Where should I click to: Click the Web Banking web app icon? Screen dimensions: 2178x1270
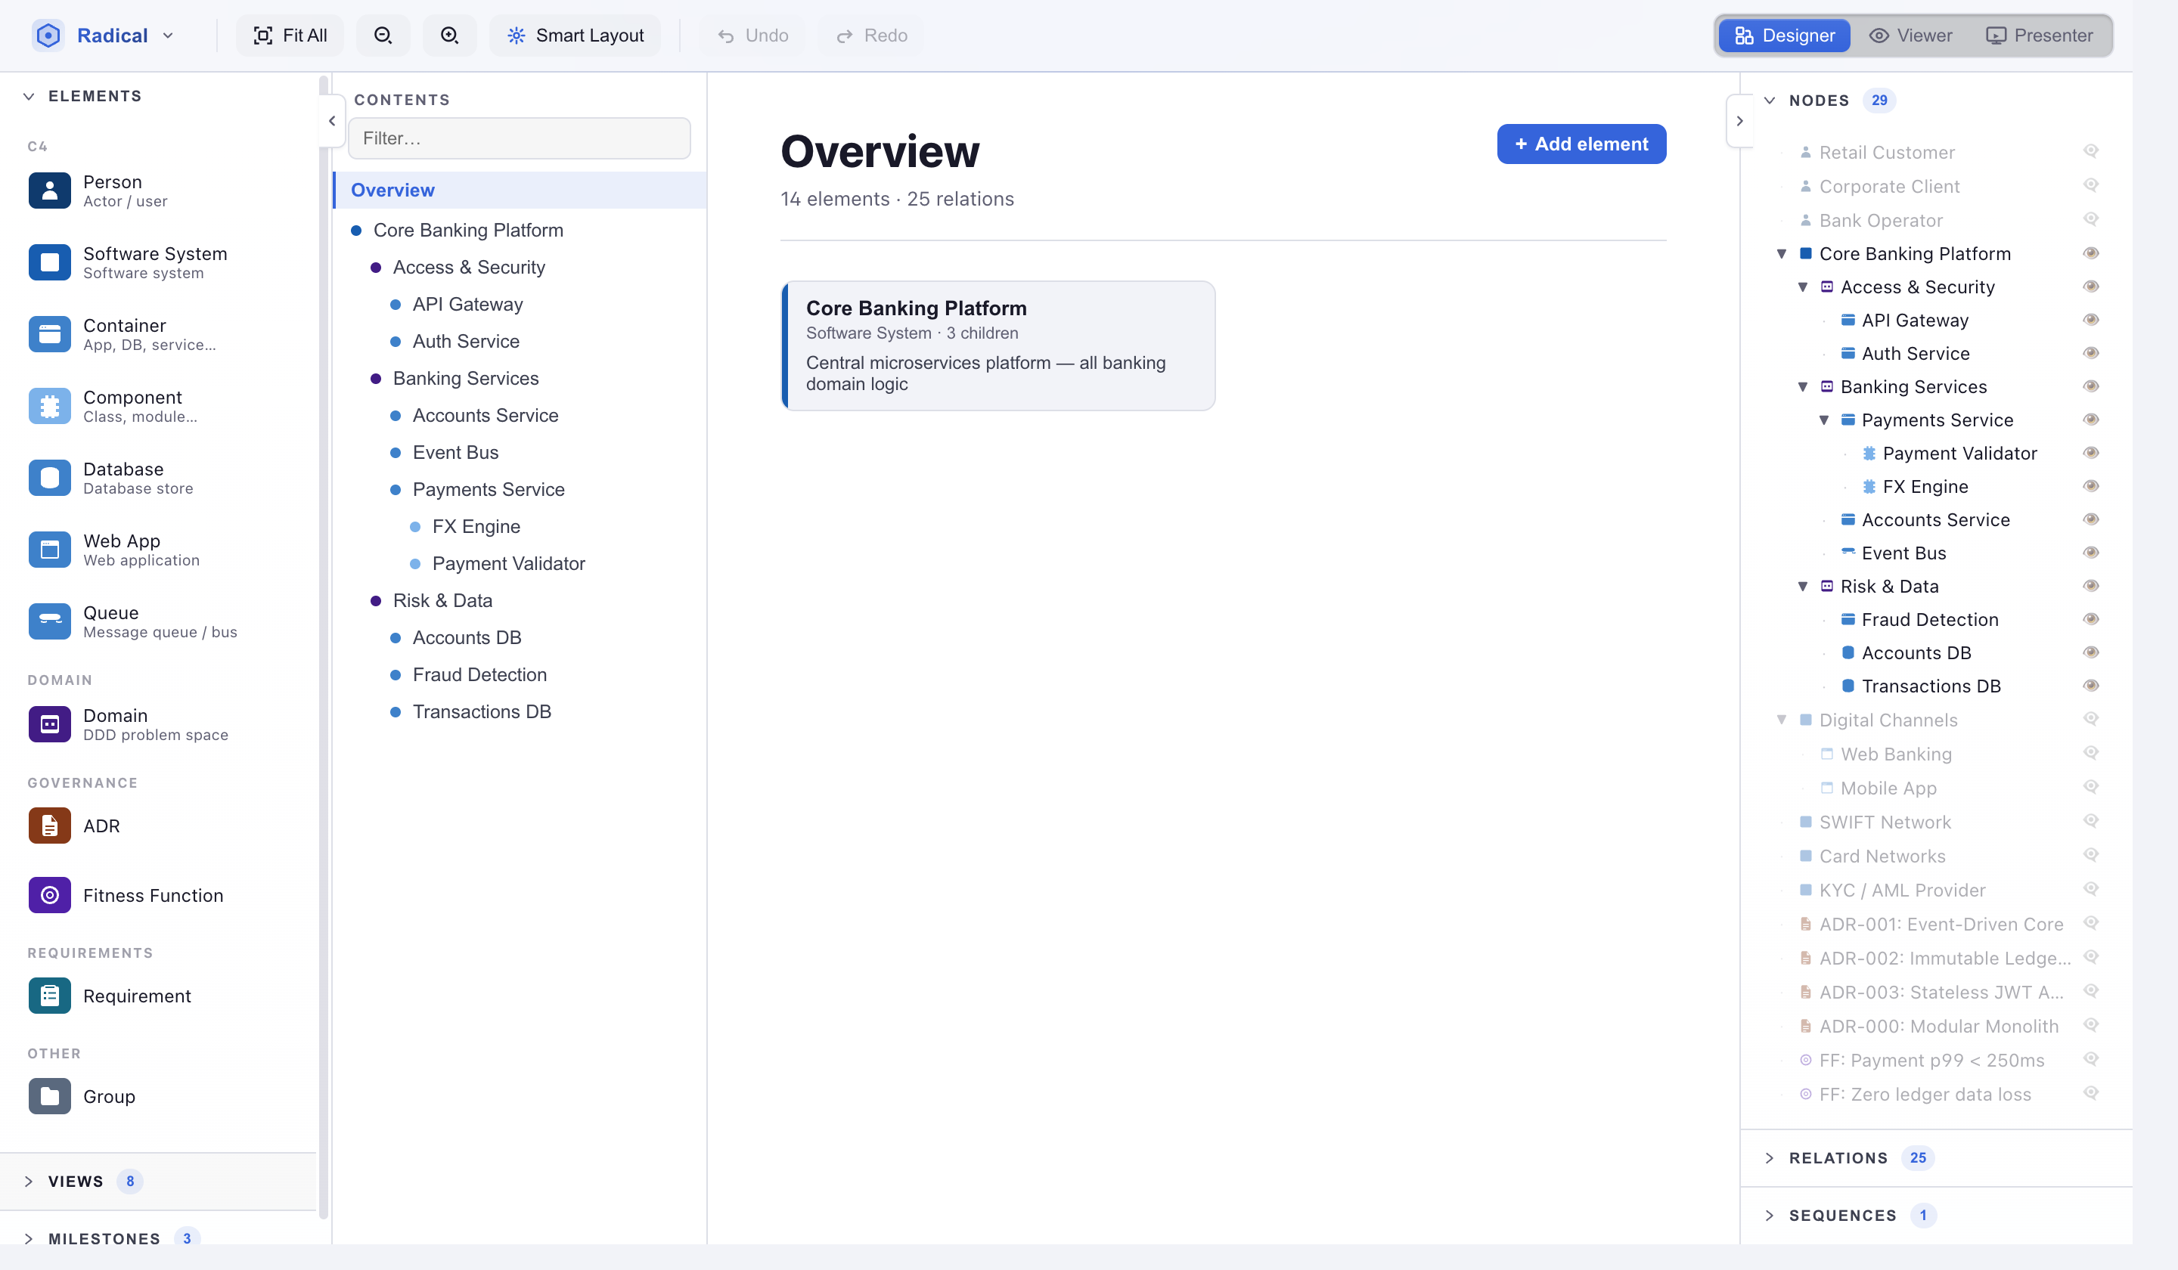tap(1827, 754)
